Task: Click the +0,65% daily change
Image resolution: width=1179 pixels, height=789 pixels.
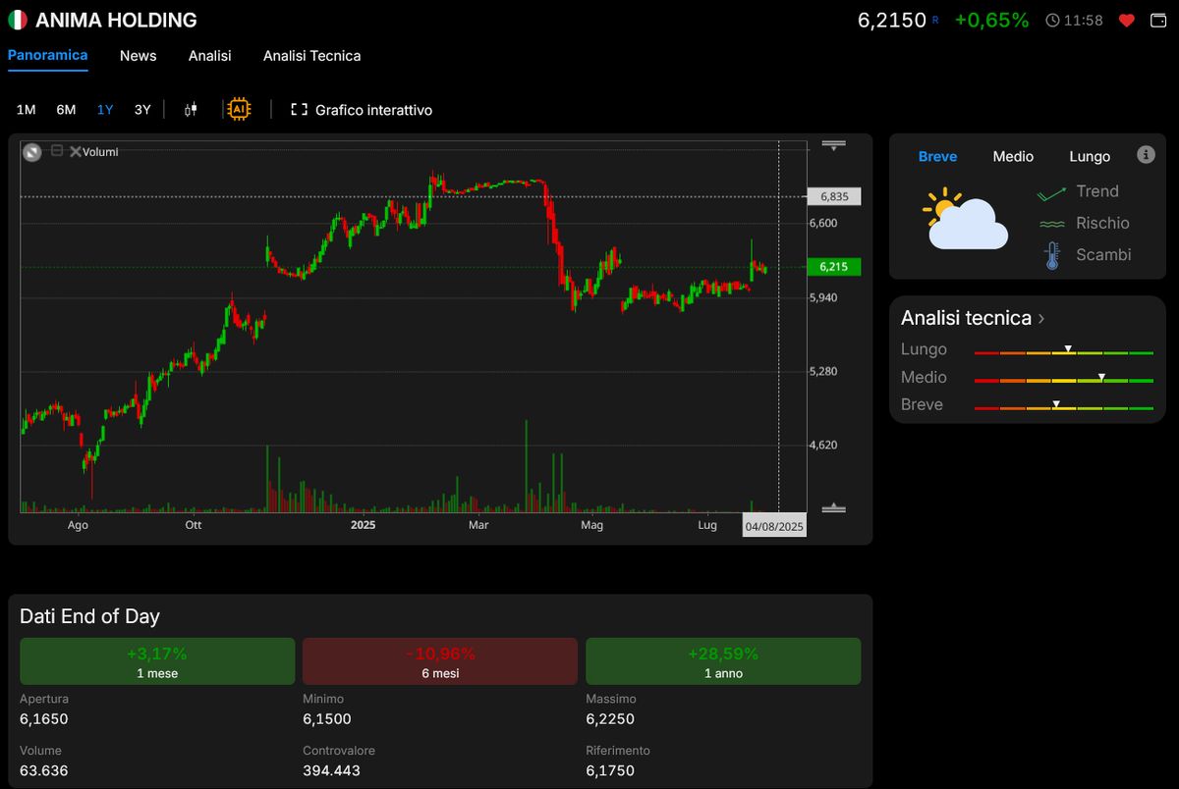Action: 992,20
